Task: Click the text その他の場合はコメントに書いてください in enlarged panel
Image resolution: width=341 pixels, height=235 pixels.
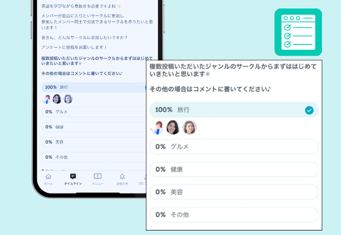Action: [210, 89]
